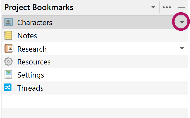Open the three-dots panel options menu
Viewport: 190px width, 118px height.
[x=167, y=7]
